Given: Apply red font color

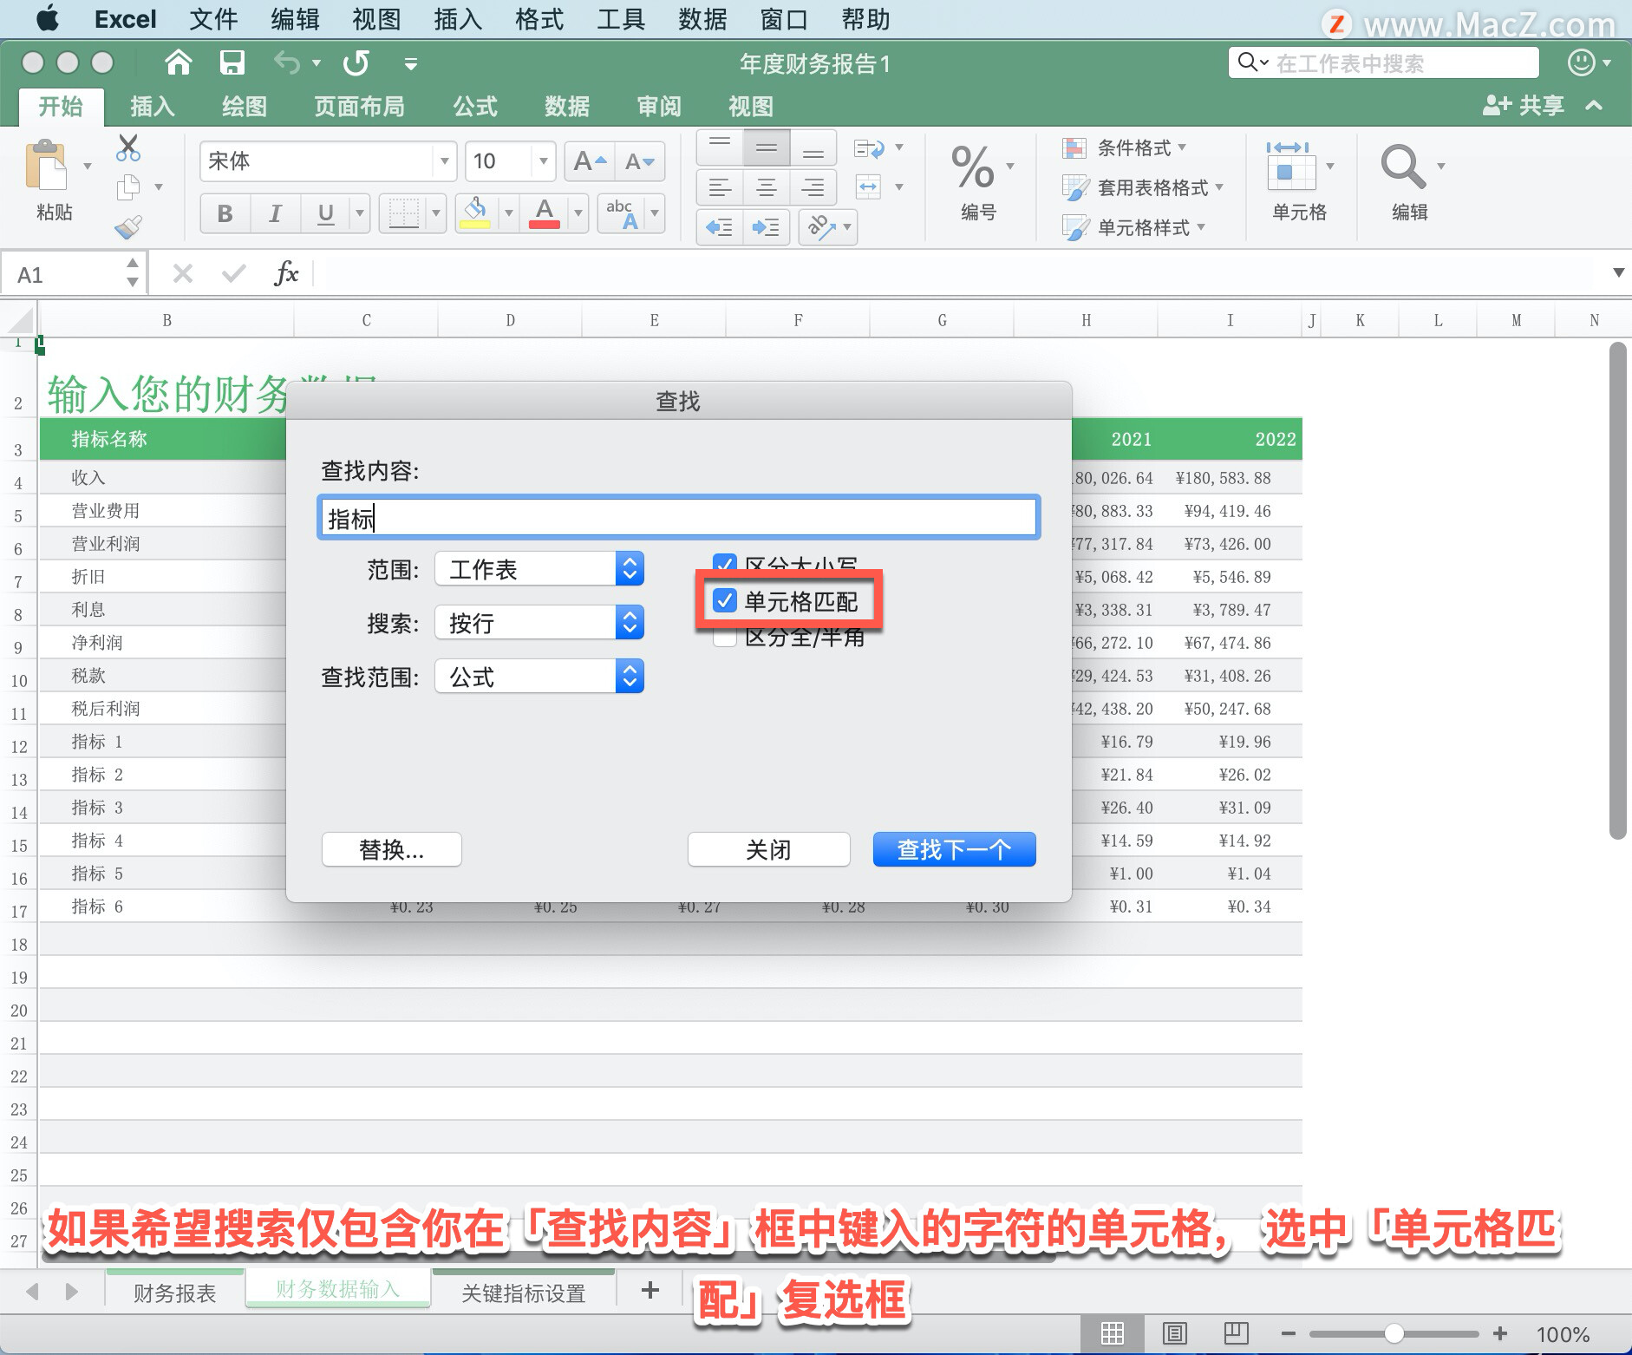Looking at the screenshot, I should pos(544,213).
